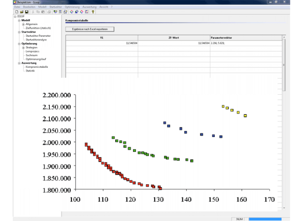Click the Cut scissors toolbar icon
This screenshot has height=221, width=303.
(33, 11)
